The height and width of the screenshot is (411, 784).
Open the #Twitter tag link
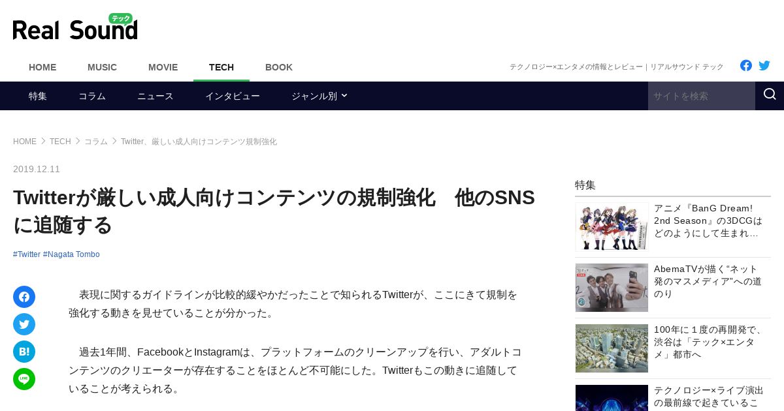point(27,254)
